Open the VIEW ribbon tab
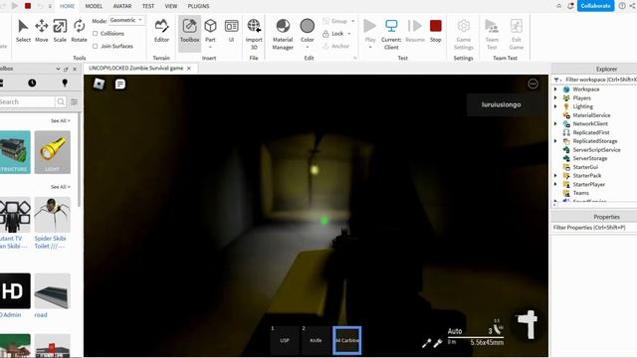Image resolution: width=637 pixels, height=358 pixels. pyautogui.click(x=171, y=6)
